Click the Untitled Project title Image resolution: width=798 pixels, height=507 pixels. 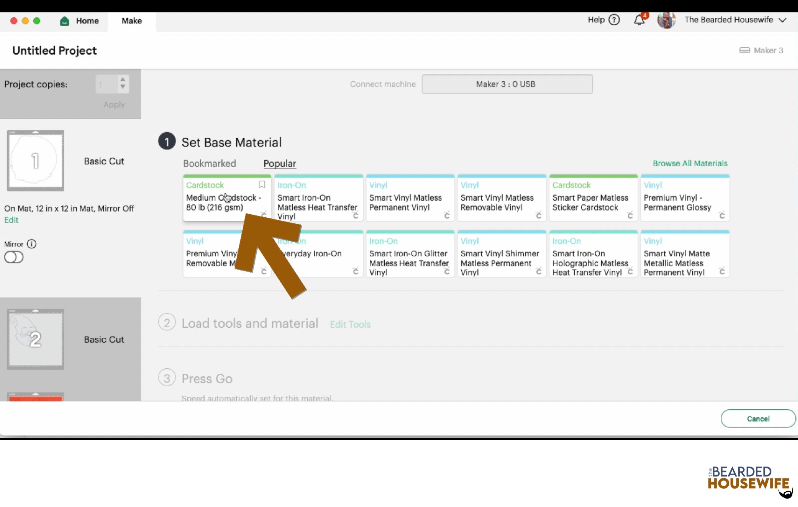54,51
